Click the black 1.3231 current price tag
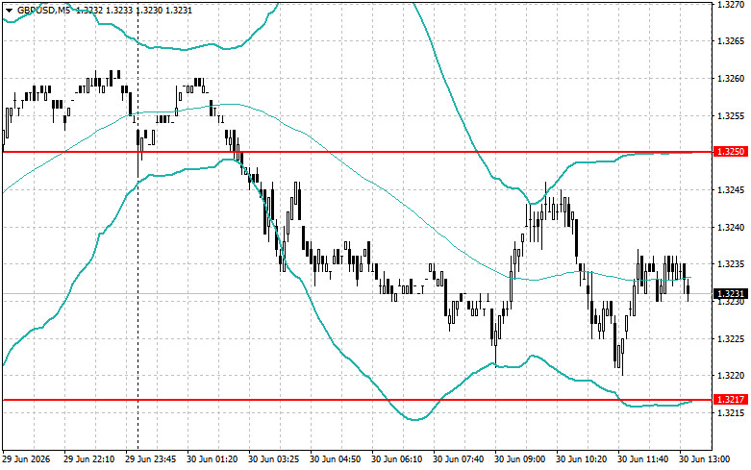The width and height of the screenshot is (751, 470). point(730,293)
